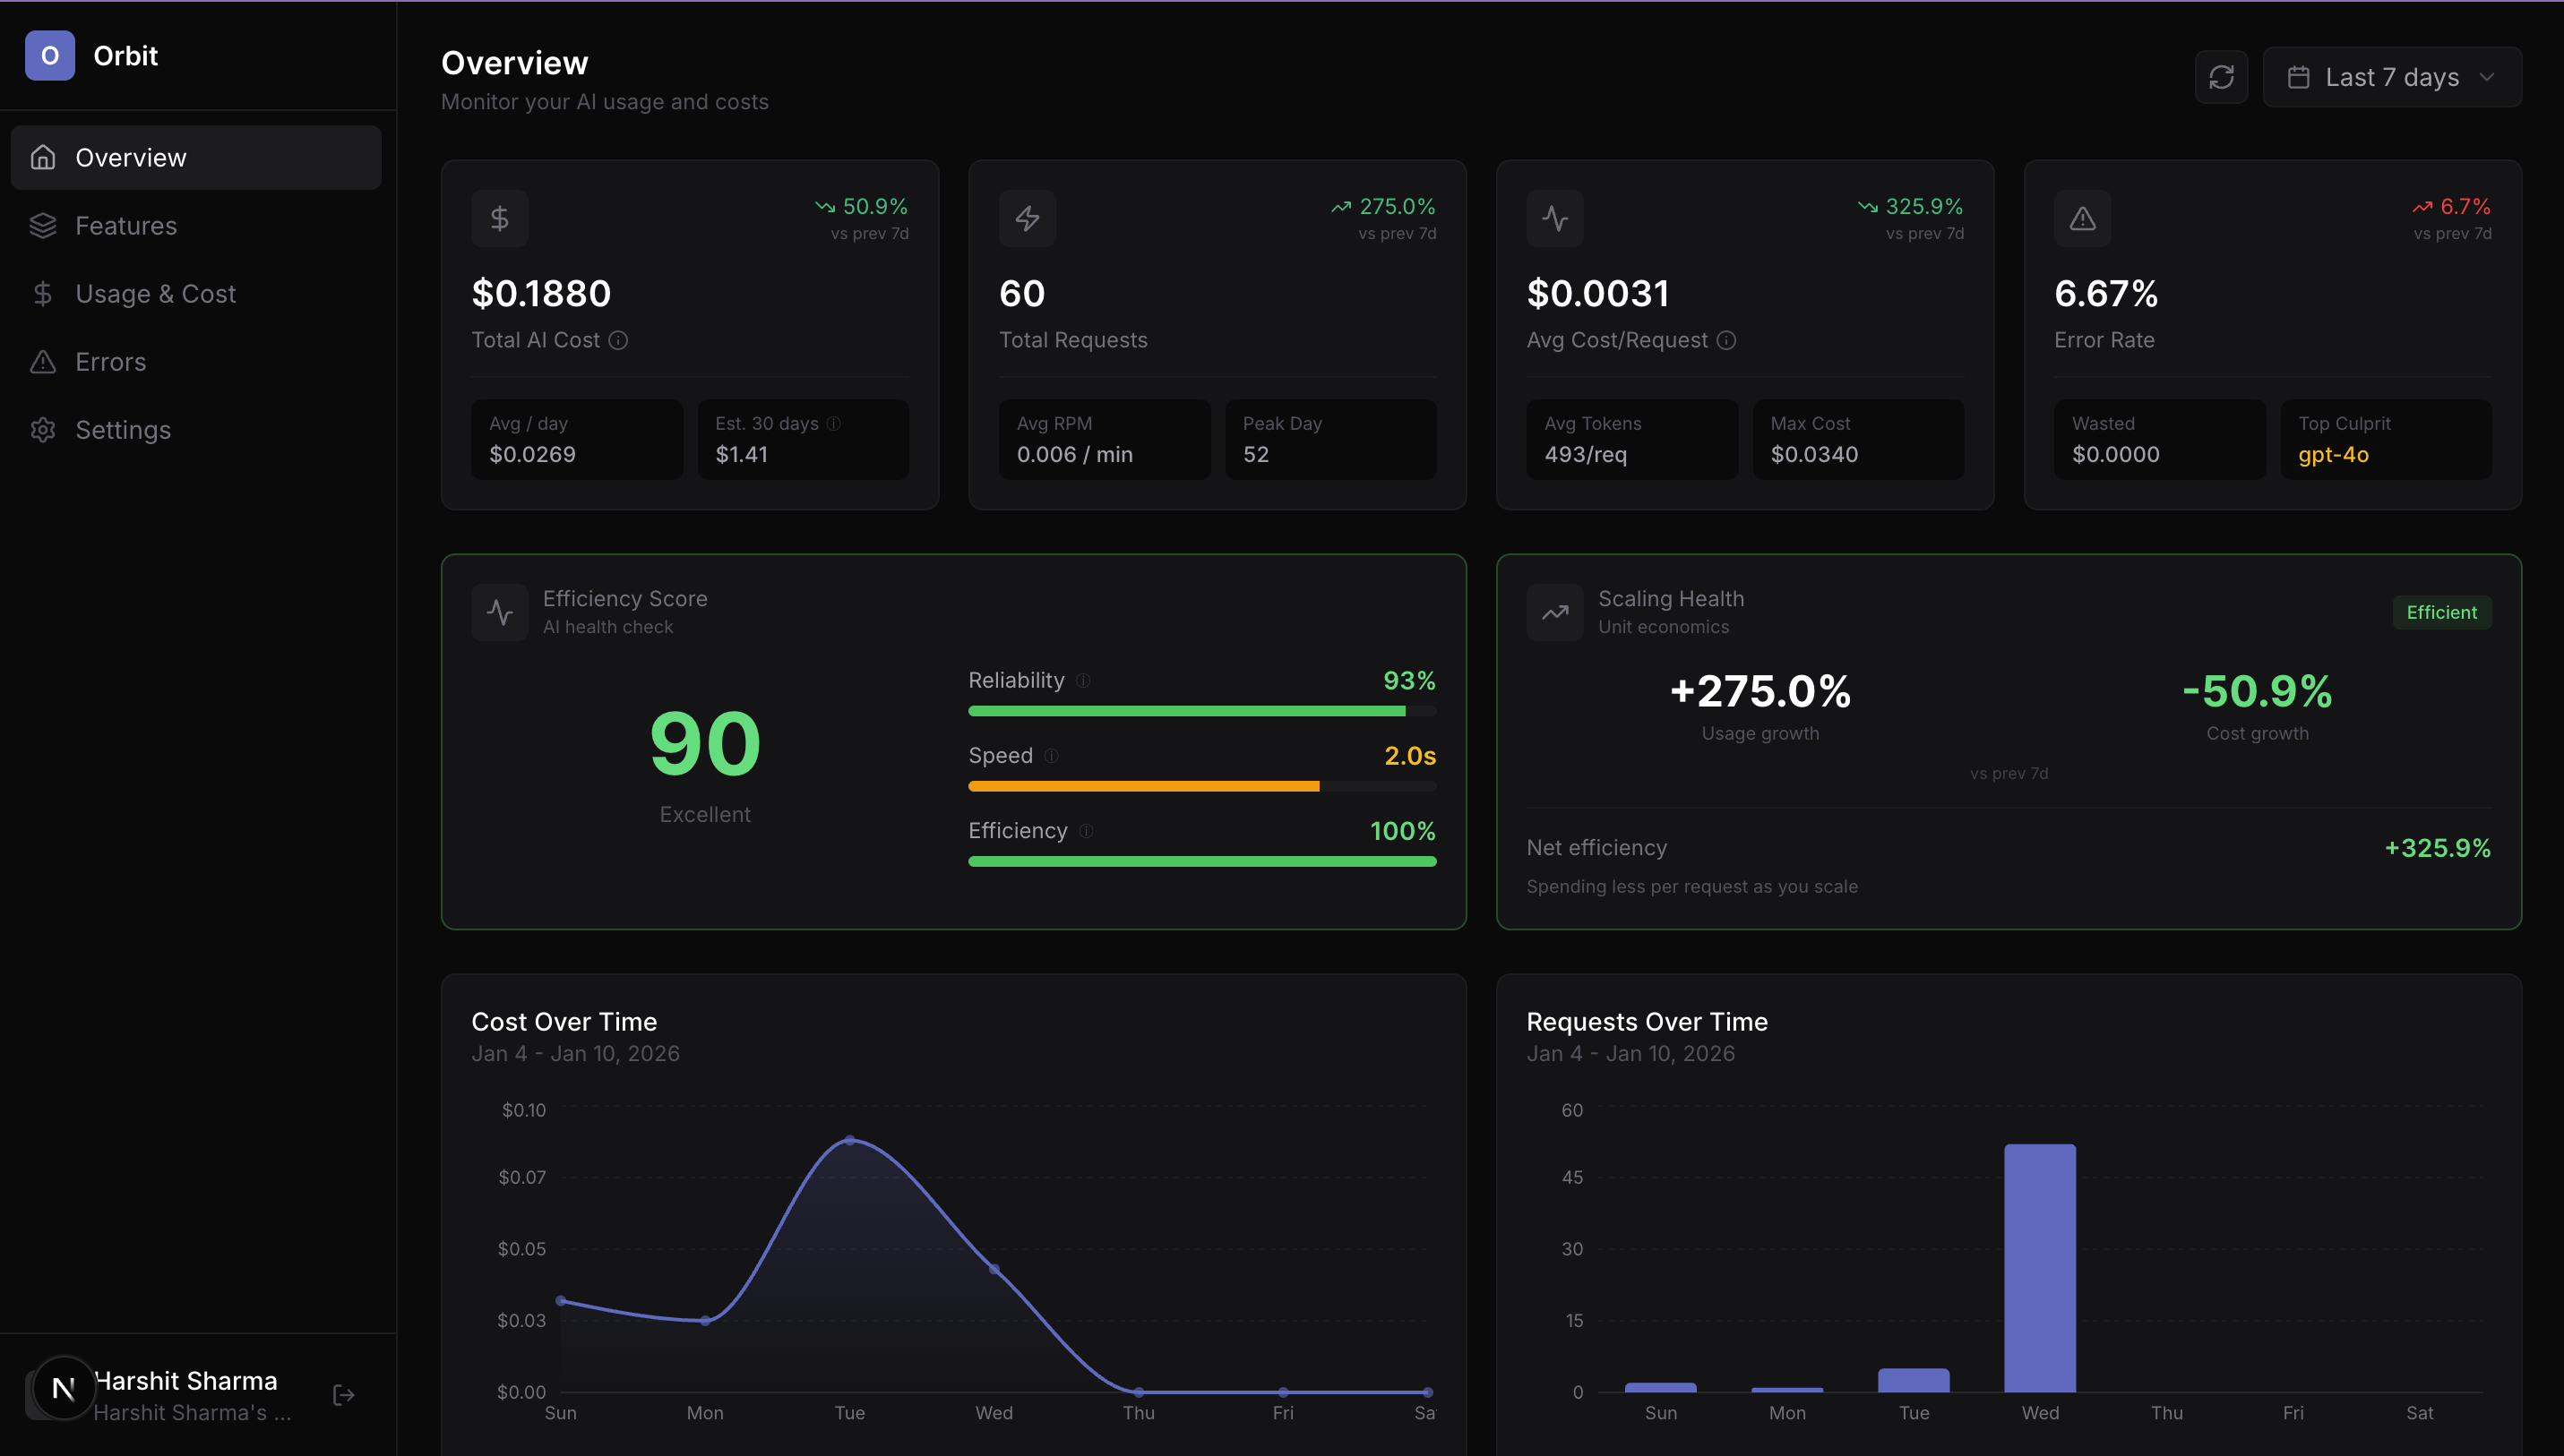2564x1456 pixels.
Task: Select Usage & Cost in the sidebar
Action: click(x=156, y=293)
